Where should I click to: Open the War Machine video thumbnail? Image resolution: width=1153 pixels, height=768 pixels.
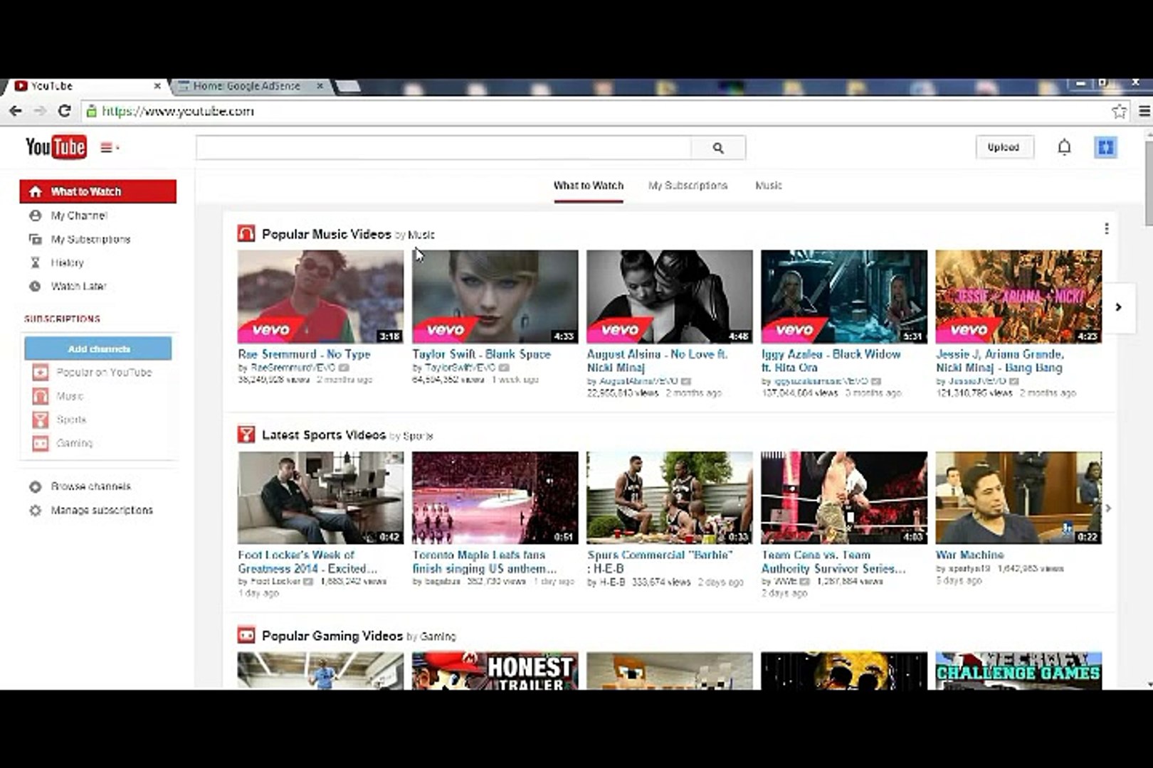pos(1021,496)
